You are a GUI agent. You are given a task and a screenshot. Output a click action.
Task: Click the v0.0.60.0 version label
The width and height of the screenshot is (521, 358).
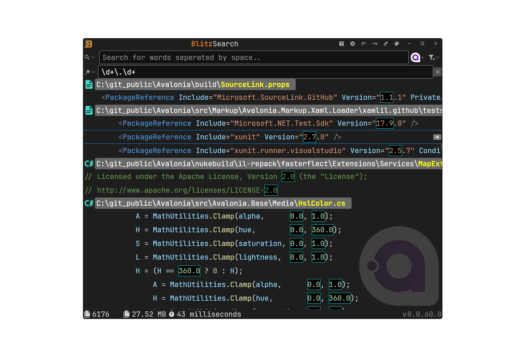tap(422, 314)
